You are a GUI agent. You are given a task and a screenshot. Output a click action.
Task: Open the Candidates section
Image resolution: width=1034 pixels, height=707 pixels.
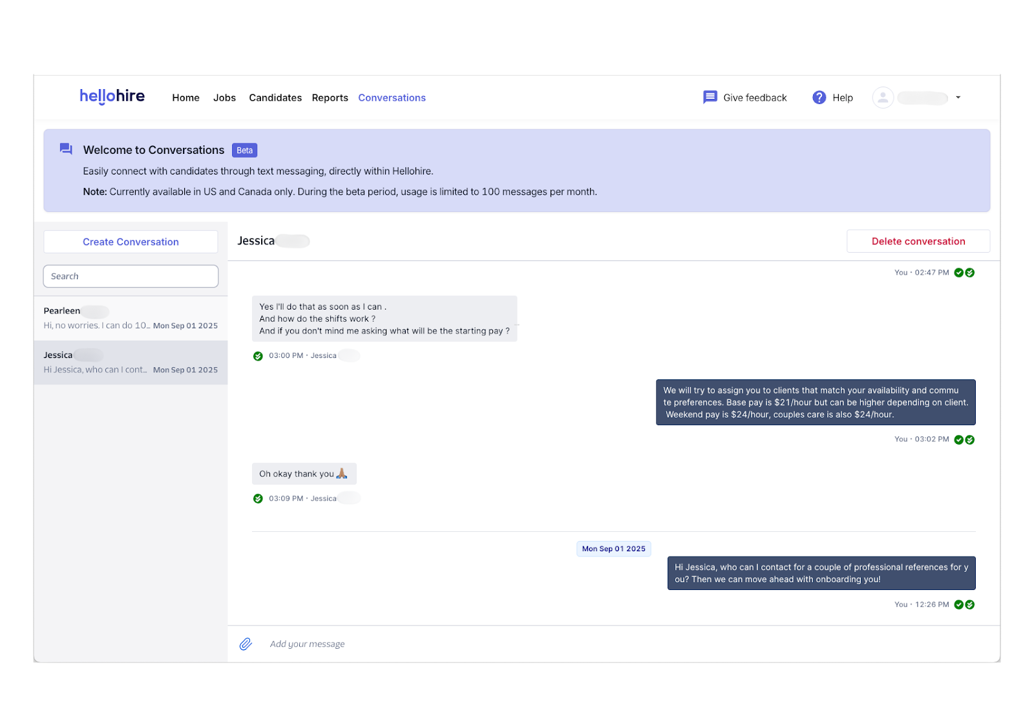pyautogui.click(x=275, y=98)
